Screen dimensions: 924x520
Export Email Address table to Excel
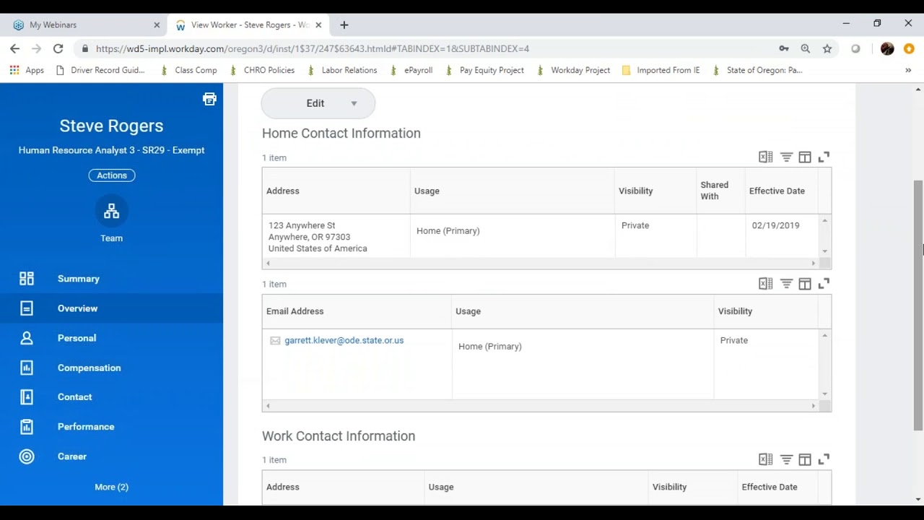tap(766, 284)
